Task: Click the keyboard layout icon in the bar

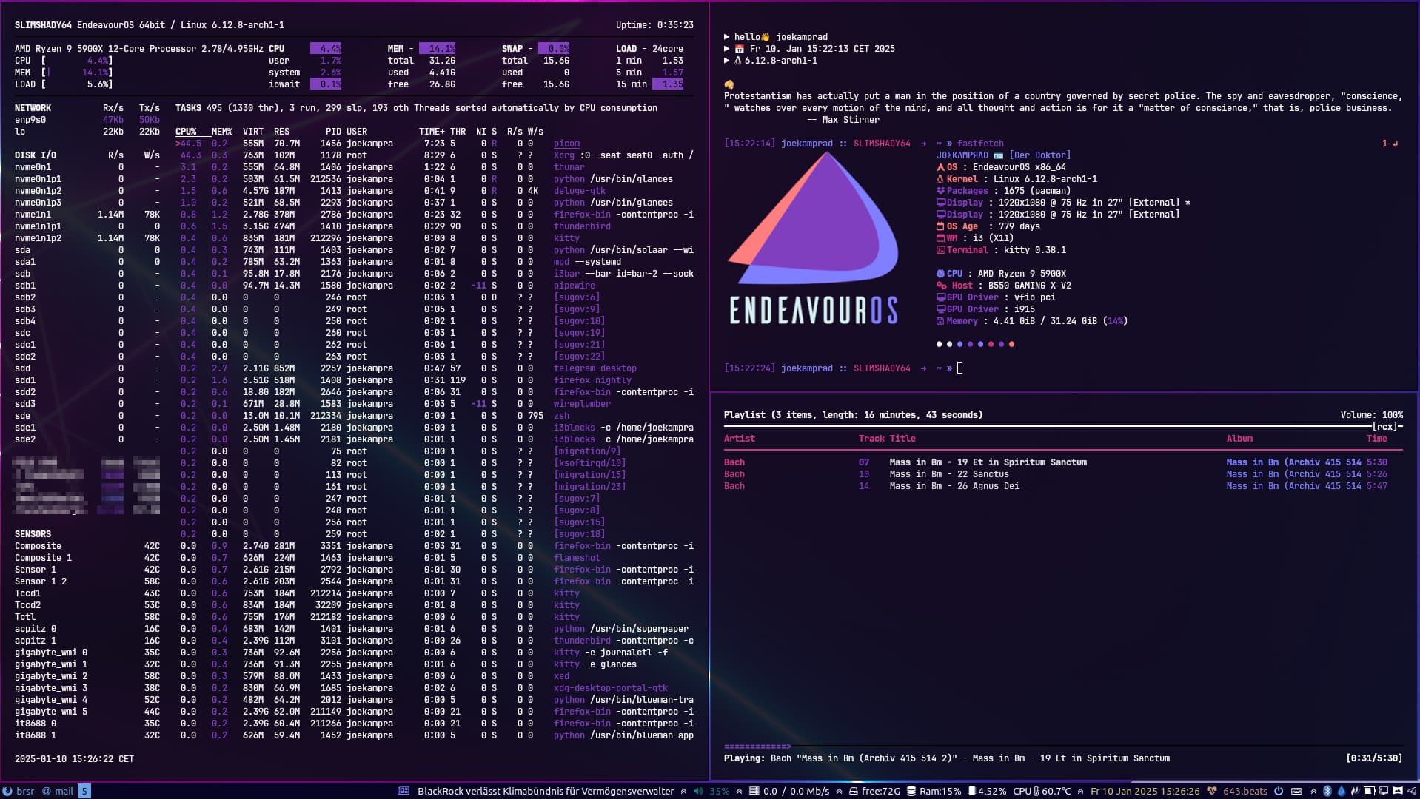Action: 1296,791
